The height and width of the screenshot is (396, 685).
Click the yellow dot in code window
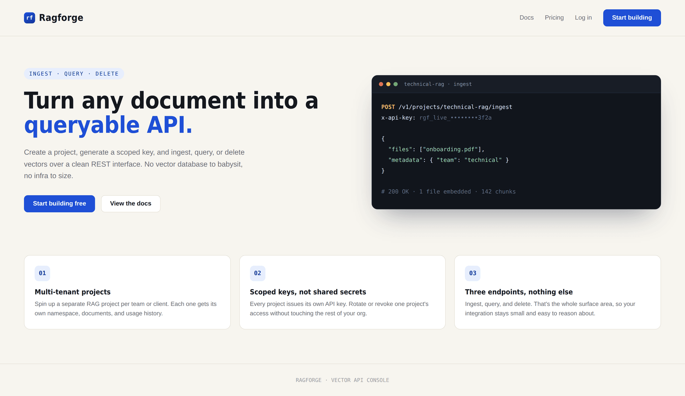click(388, 84)
